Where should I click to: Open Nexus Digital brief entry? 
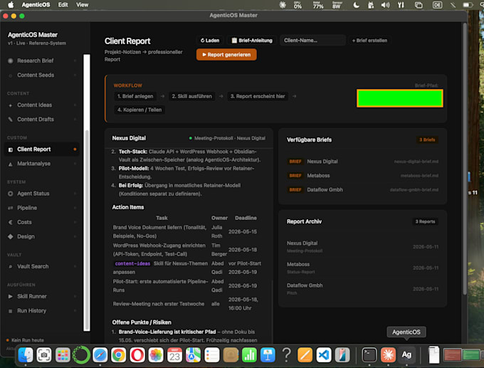click(362, 162)
